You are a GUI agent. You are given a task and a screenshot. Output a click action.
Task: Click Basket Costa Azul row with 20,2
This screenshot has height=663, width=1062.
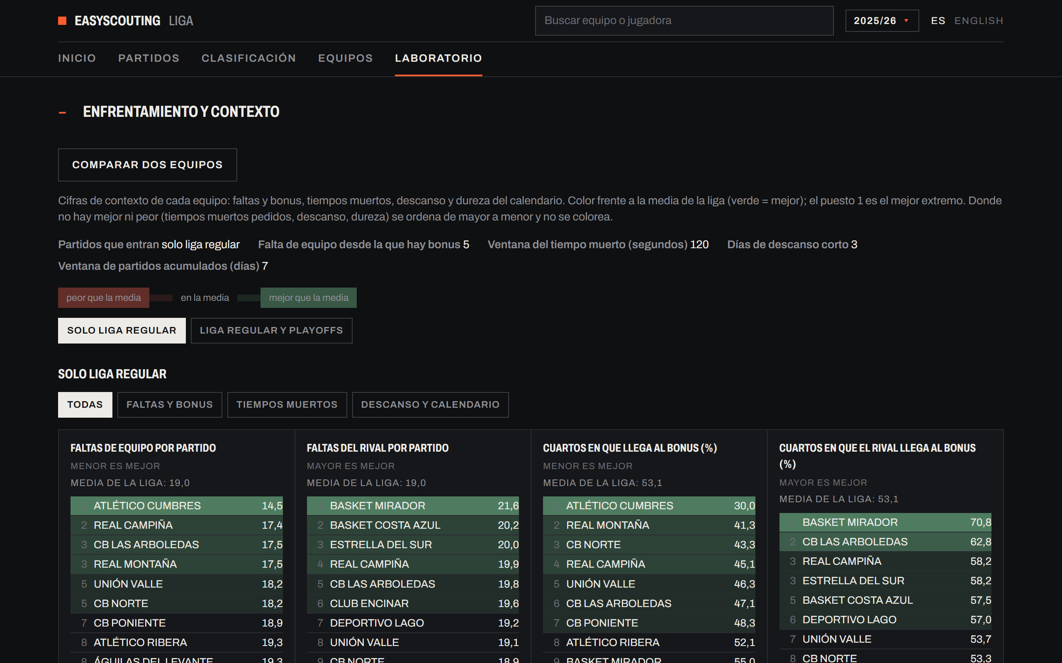click(412, 525)
